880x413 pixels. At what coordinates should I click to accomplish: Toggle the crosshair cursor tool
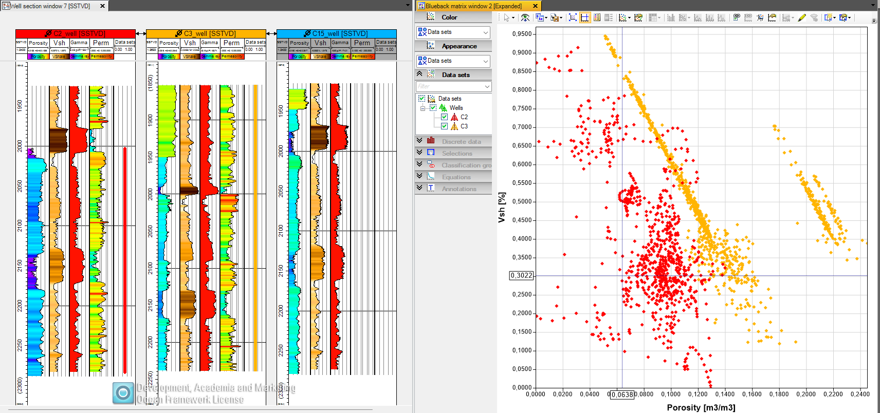coord(585,17)
